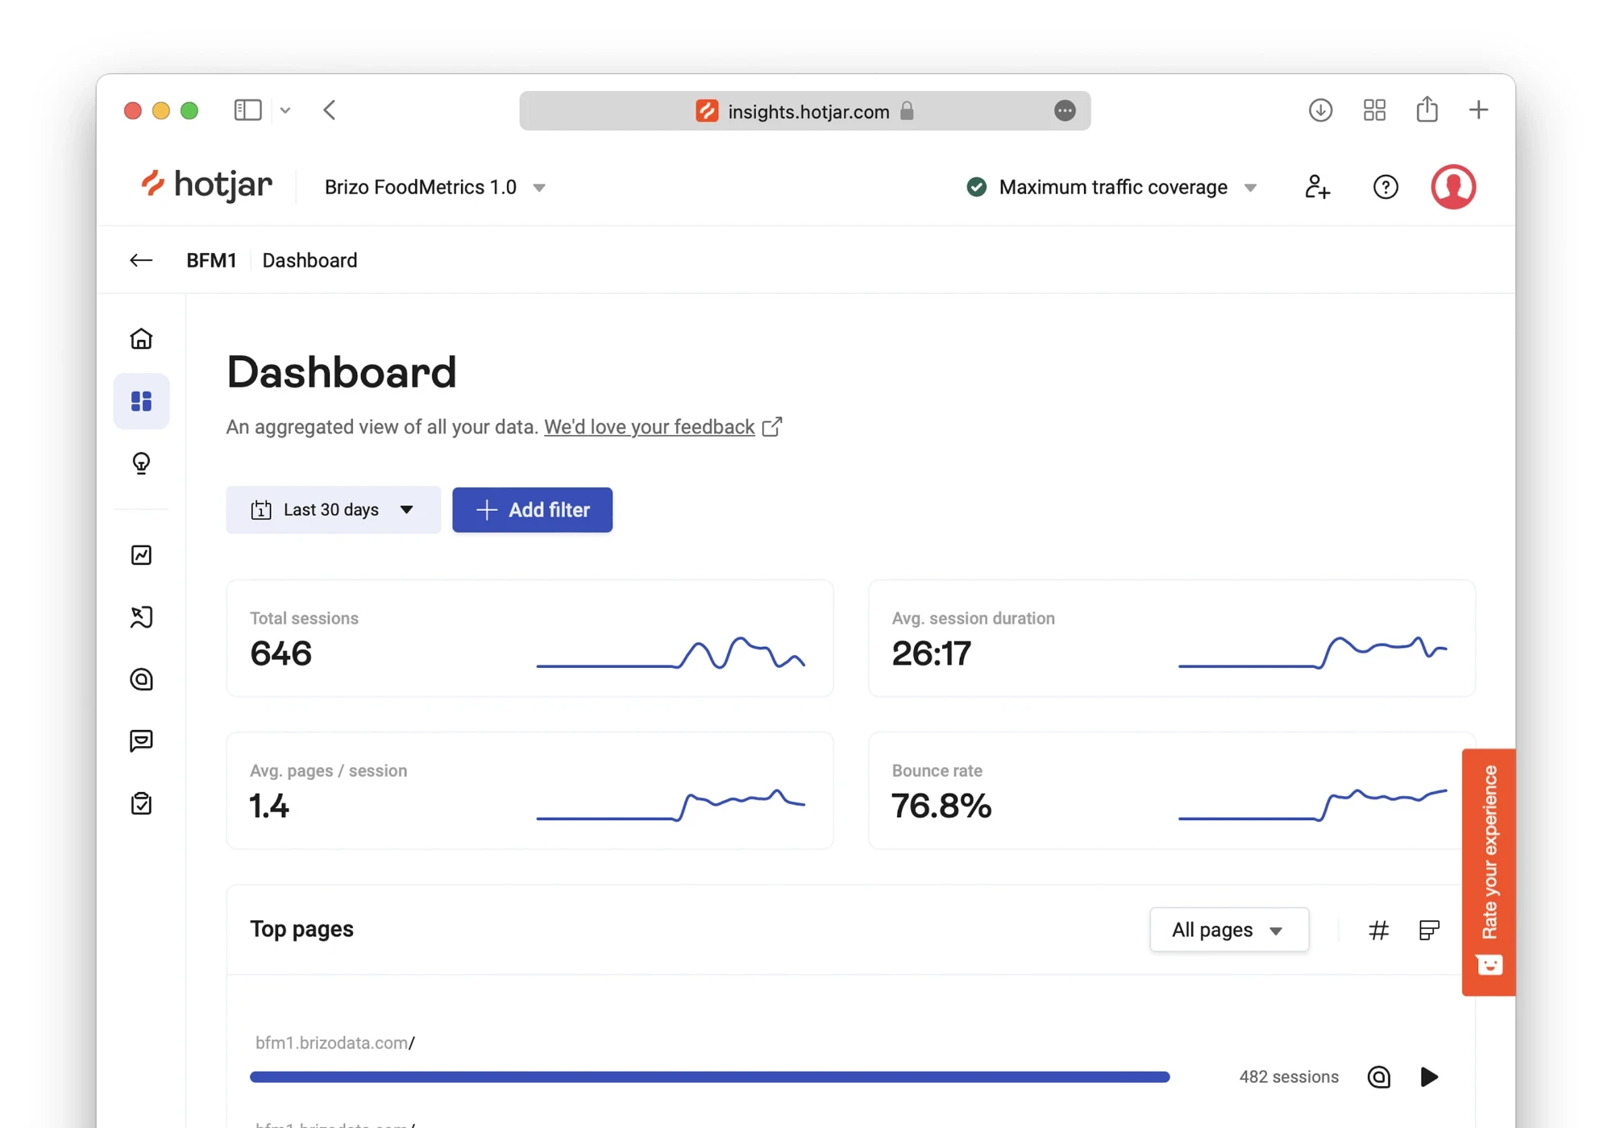
Task: Click page options ellipsis in address bar
Action: point(1065,111)
